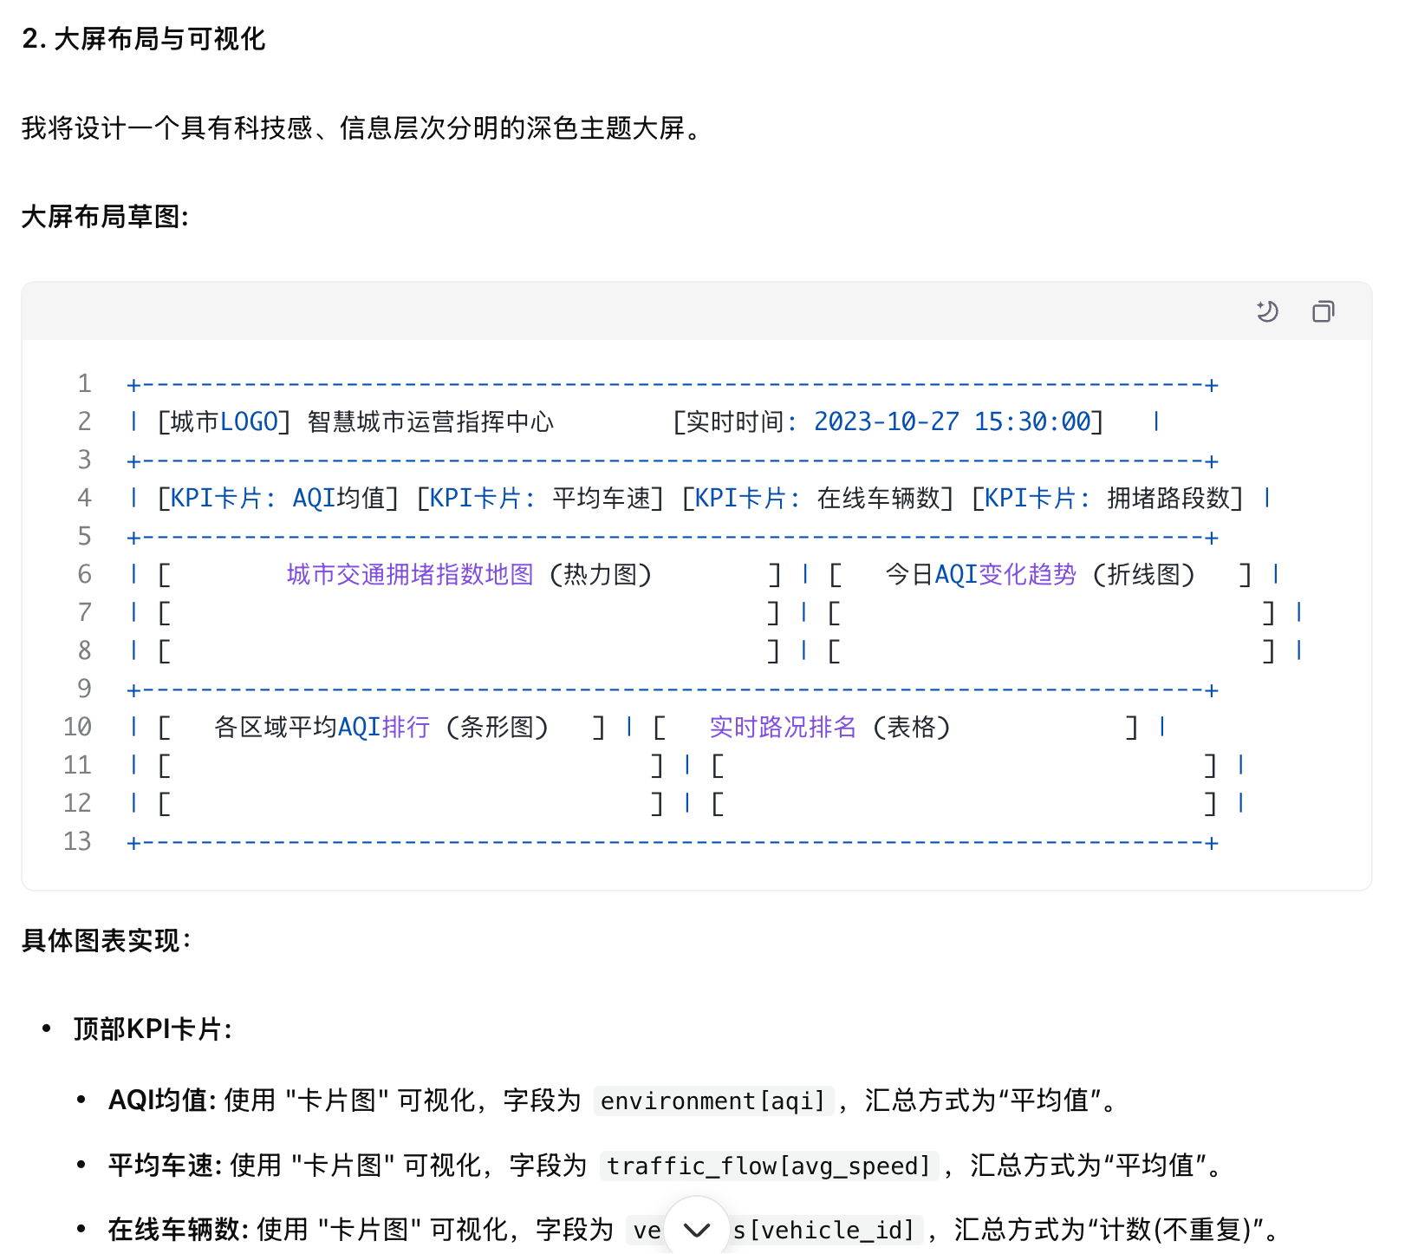This screenshot has height=1254, width=1418.
Task: Toggle dark theme for the code block
Action: click(1267, 311)
